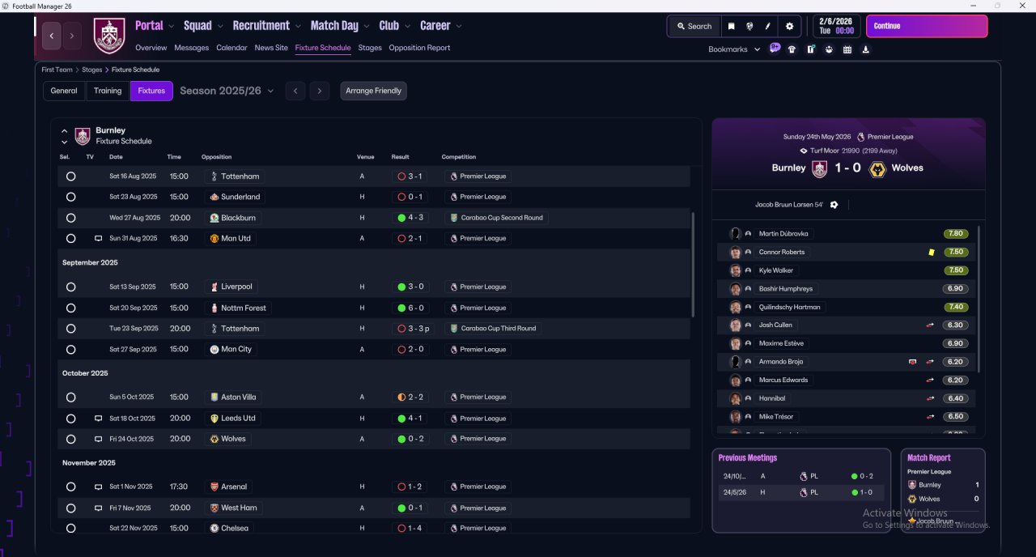The height and width of the screenshot is (557, 1036).
Task: Select the Nottm Forest fixture radio
Action: point(70,308)
